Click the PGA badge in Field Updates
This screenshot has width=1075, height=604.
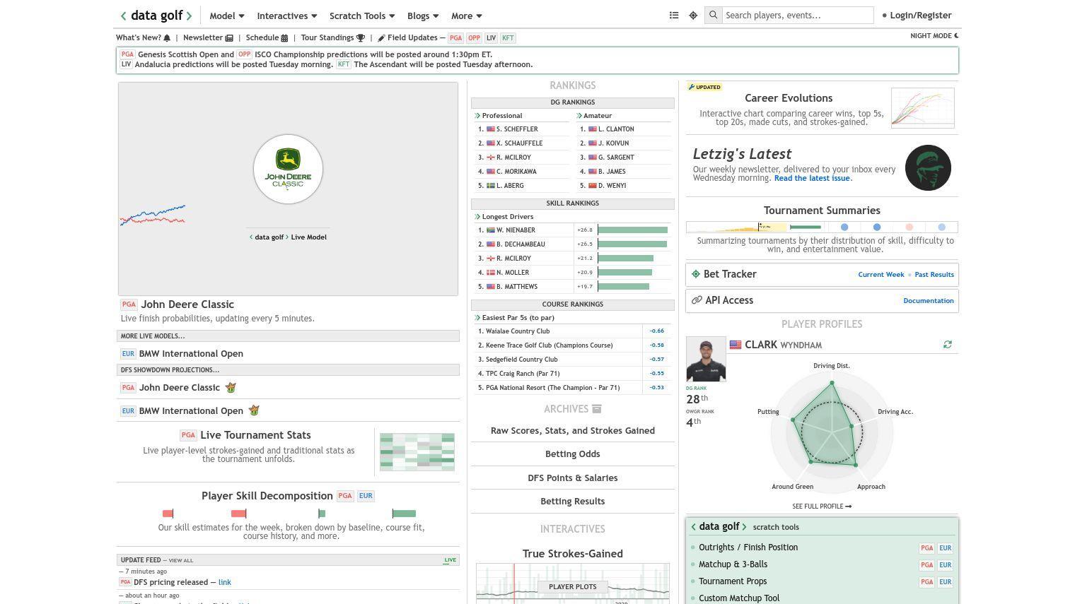pyautogui.click(x=455, y=38)
